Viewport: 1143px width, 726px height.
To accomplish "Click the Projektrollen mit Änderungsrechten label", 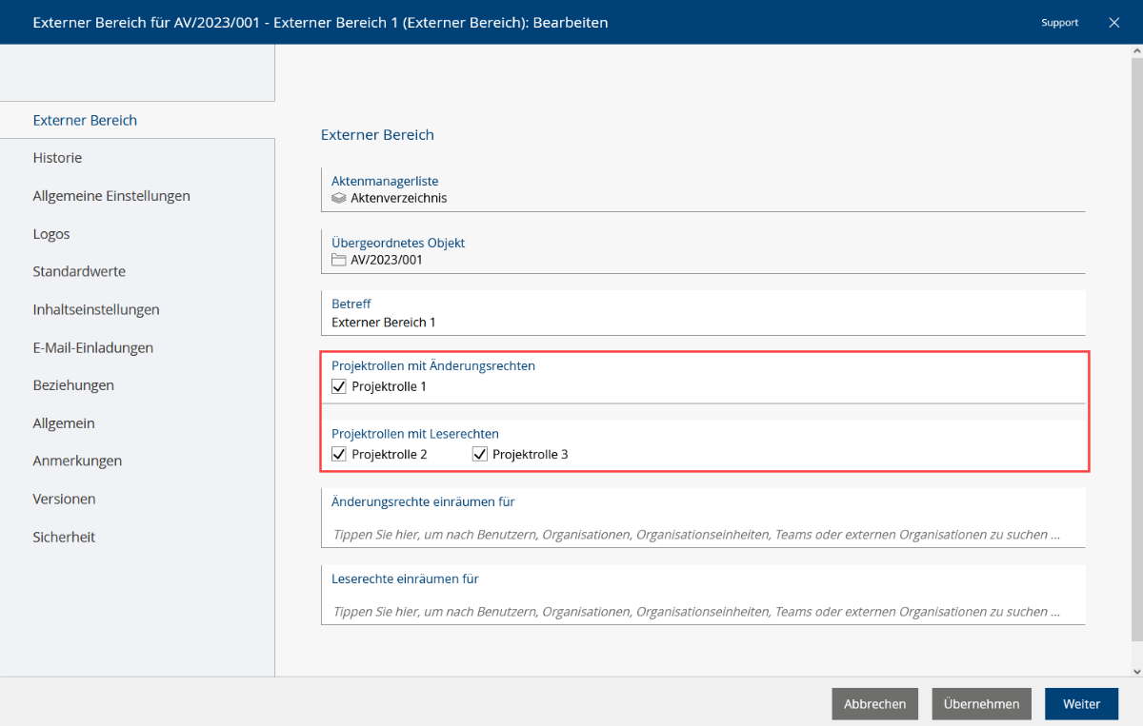I will [433, 365].
